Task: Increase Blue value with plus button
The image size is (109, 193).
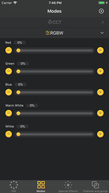Action: [x=100, y=92]
